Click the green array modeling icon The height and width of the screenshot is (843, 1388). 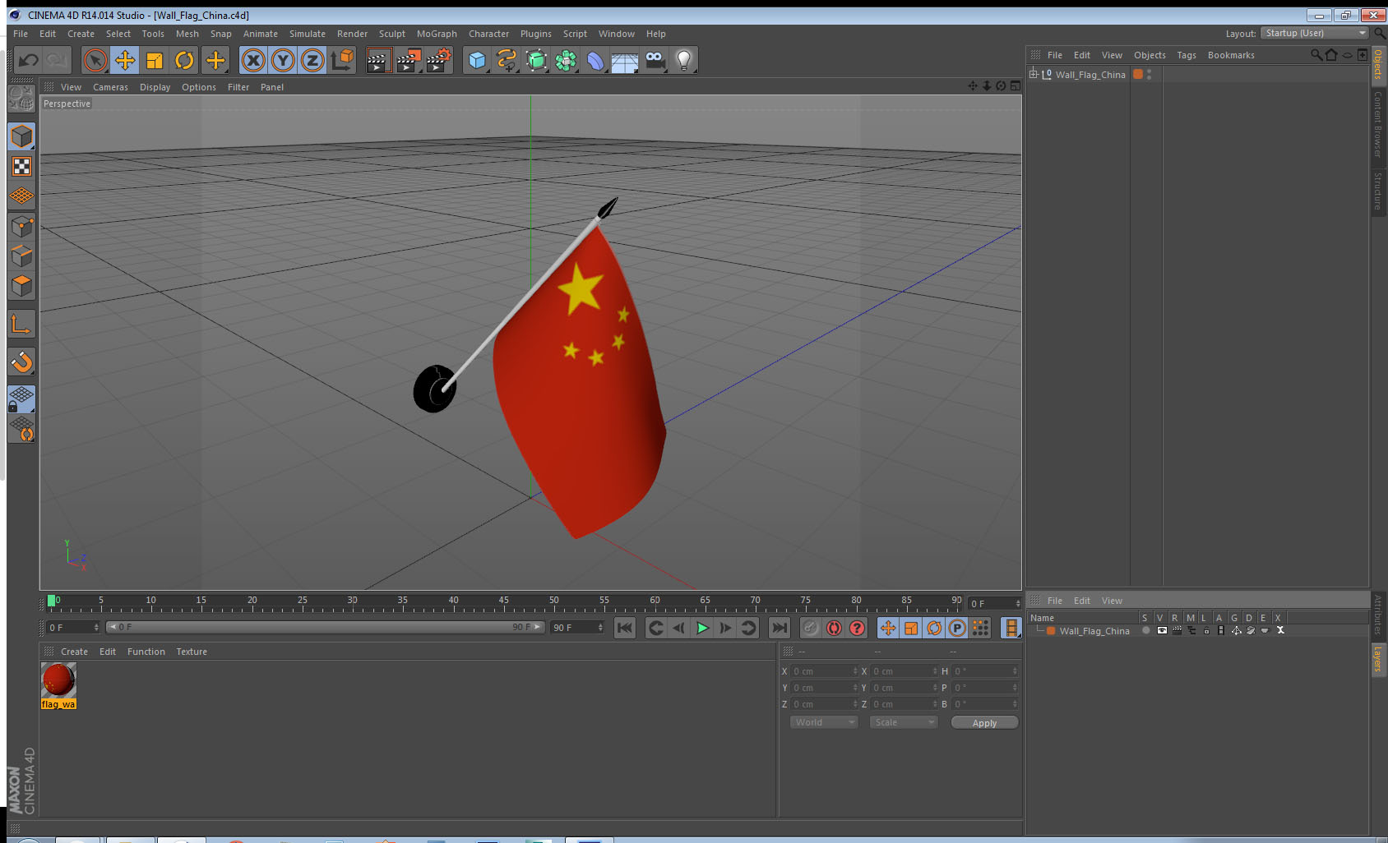(566, 60)
